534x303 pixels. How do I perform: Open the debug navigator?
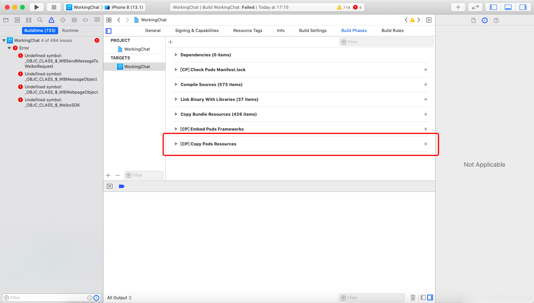pos(74,20)
